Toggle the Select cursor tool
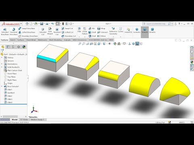 [58, 24]
